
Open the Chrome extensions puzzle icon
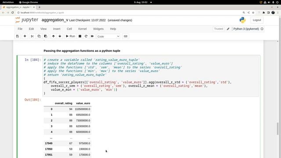(263, 13)
